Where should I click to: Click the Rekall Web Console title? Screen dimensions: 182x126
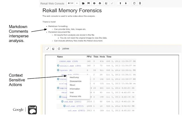[52, 3]
